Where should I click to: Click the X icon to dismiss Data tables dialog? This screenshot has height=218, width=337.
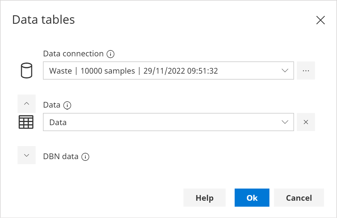[321, 20]
